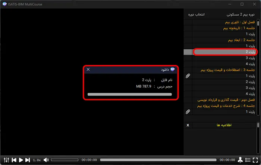The height and width of the screenshot is (165, 261).
Task: Open the equalizer settings sliders icon
Action: [6, 160]
